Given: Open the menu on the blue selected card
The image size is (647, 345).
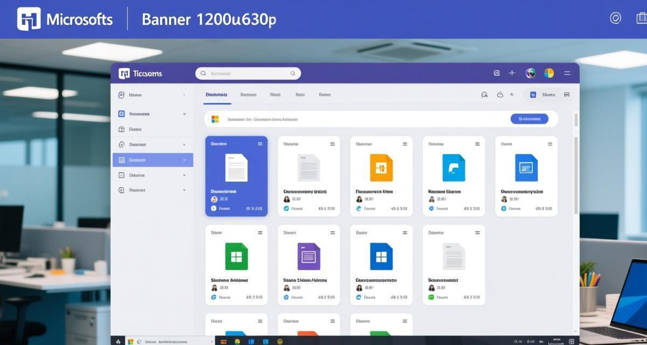Looking at the screenshot, I should click(x=260, y=144).
